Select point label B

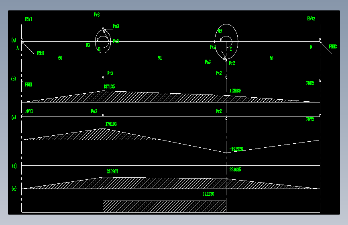tap(99, 49)
